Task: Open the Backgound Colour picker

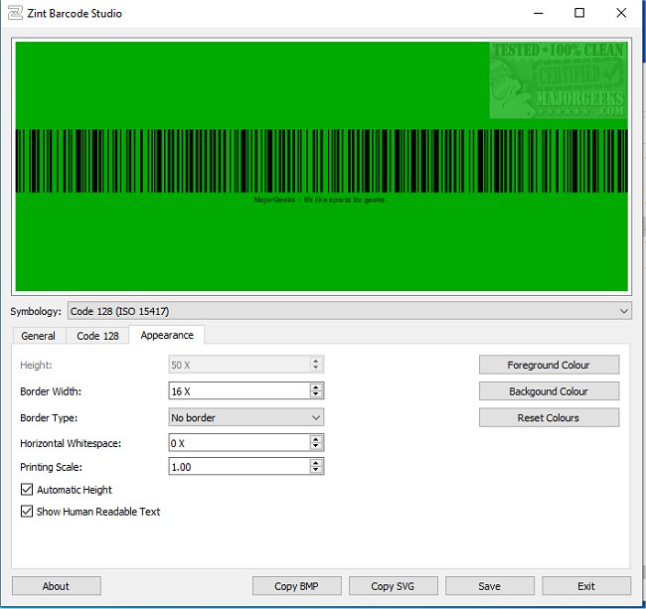Action: tap(549, 391)
